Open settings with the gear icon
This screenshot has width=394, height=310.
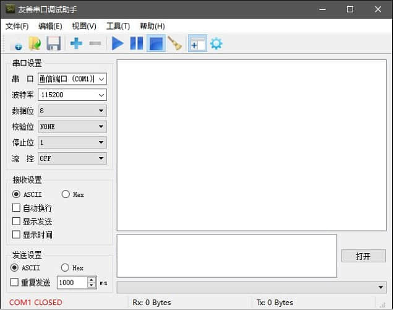coord(216,44)
